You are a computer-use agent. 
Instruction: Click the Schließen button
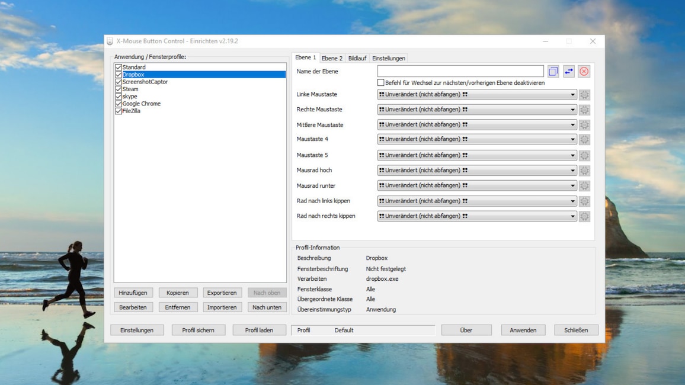pyautogui.click(x=576, y=330)
